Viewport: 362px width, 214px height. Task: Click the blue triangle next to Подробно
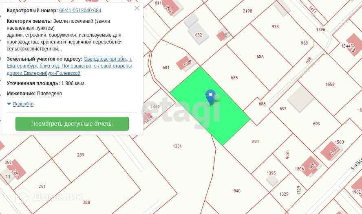[x=9, y=104]
